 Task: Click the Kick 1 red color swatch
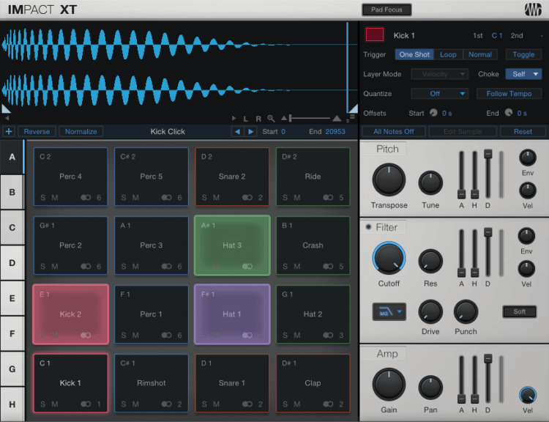375,34
